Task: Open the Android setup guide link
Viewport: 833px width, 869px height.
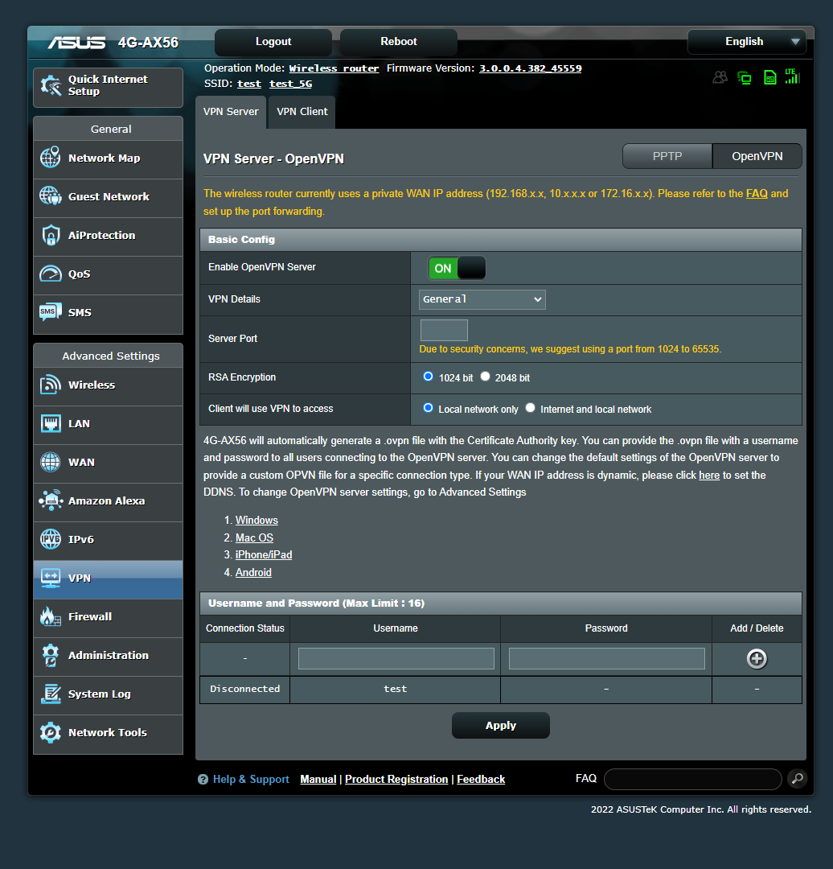Action: pyautogui.click(x=253, y=573)
